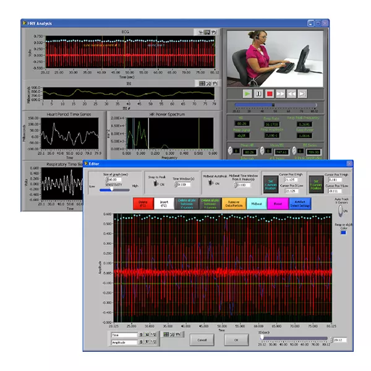Click the video preview of seated woman

pos(275,59)
